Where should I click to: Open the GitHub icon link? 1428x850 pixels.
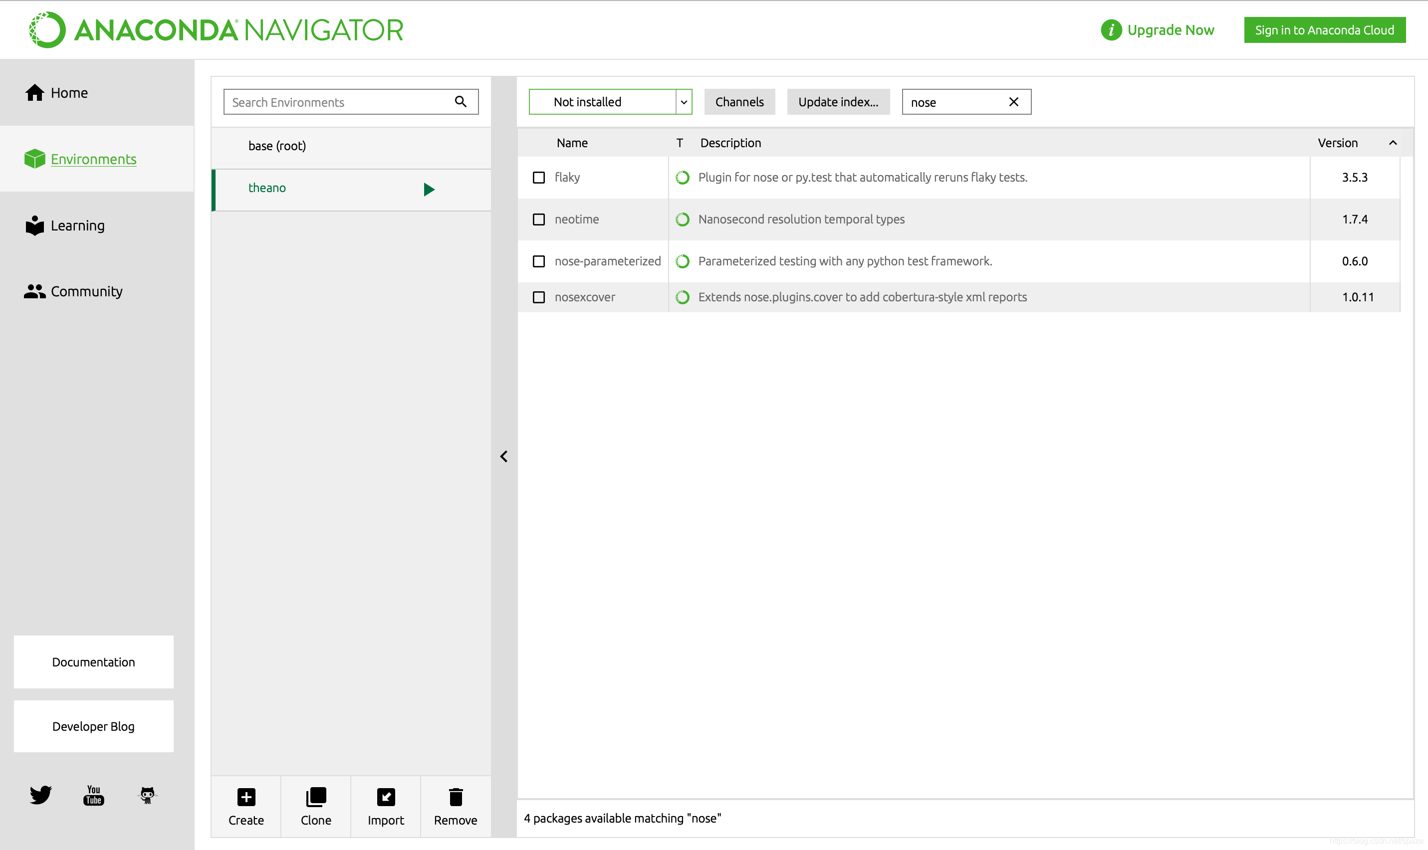point(147,795)
